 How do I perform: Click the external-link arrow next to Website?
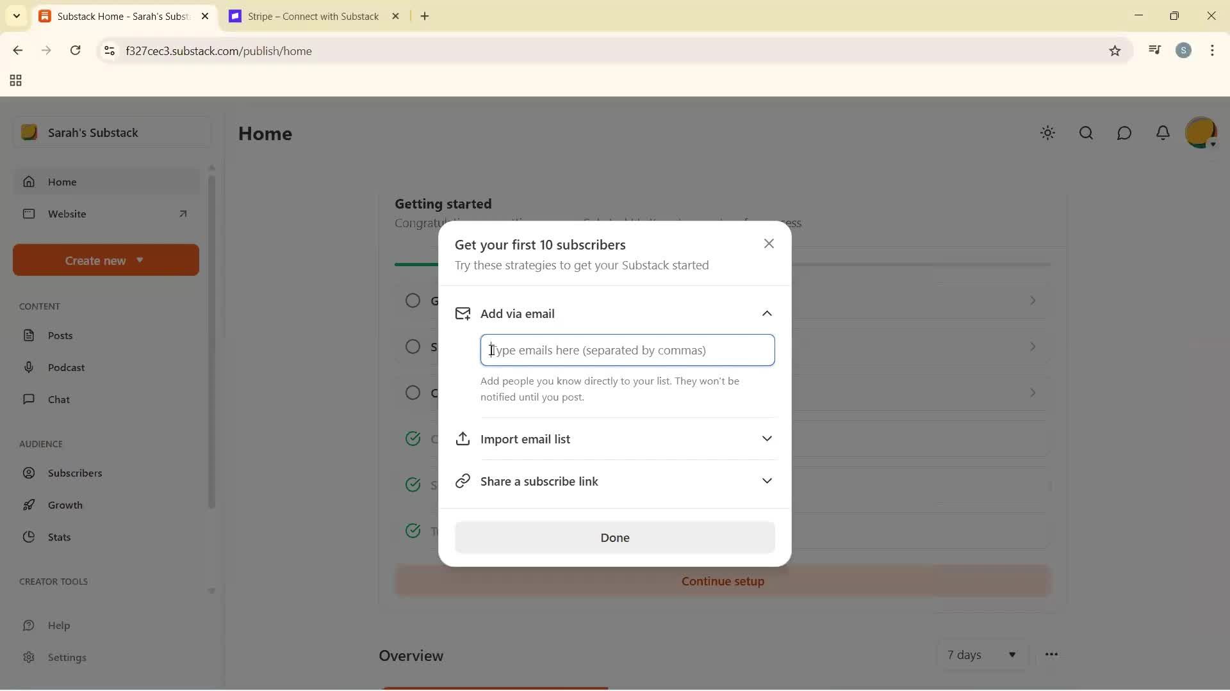click(184, 214)
